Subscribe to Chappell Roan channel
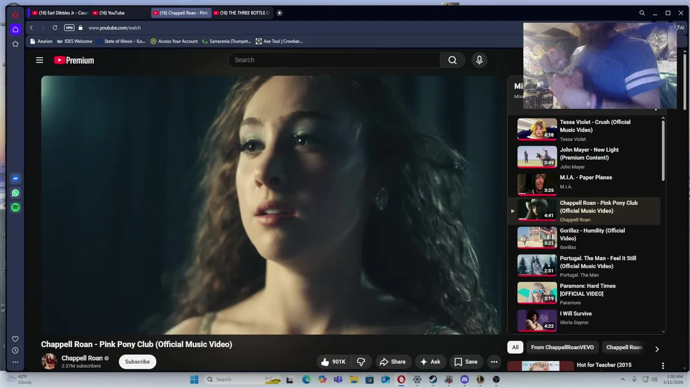This screenshot has width=690, height=388. click(137, 362)
